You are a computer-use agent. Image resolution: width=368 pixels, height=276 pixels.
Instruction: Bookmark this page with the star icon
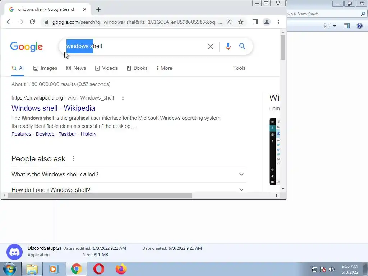tap(241, 22)
